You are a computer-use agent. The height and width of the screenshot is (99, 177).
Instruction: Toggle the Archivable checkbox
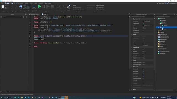click(143, 71)
